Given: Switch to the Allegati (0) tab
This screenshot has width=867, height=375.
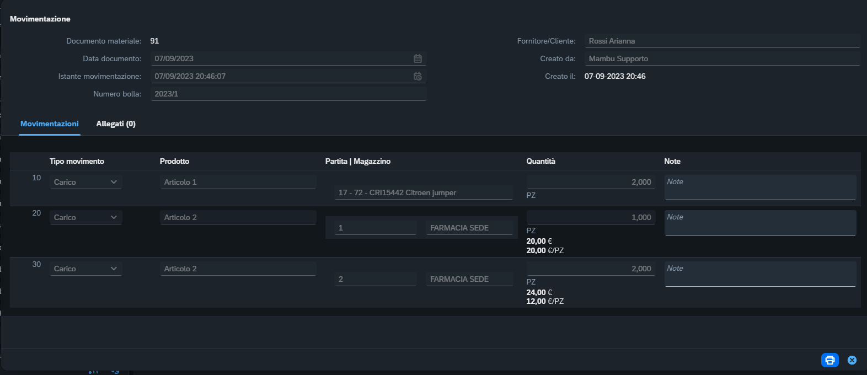Looking at the screenshot, I should [x=116, y=124].
